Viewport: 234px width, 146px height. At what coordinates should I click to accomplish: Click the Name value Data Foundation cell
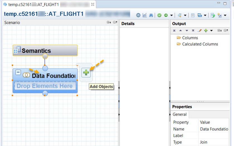pos(214,129)
